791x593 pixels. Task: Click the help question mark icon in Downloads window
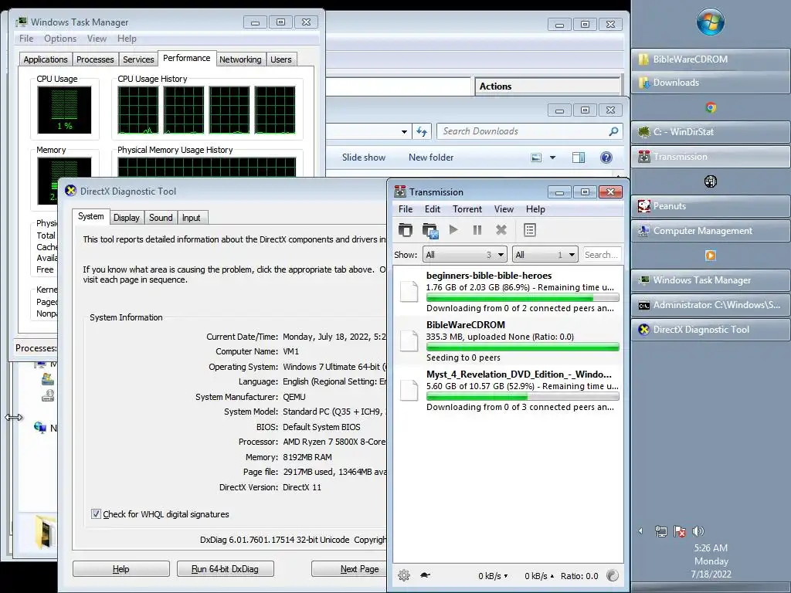(606, 158)
